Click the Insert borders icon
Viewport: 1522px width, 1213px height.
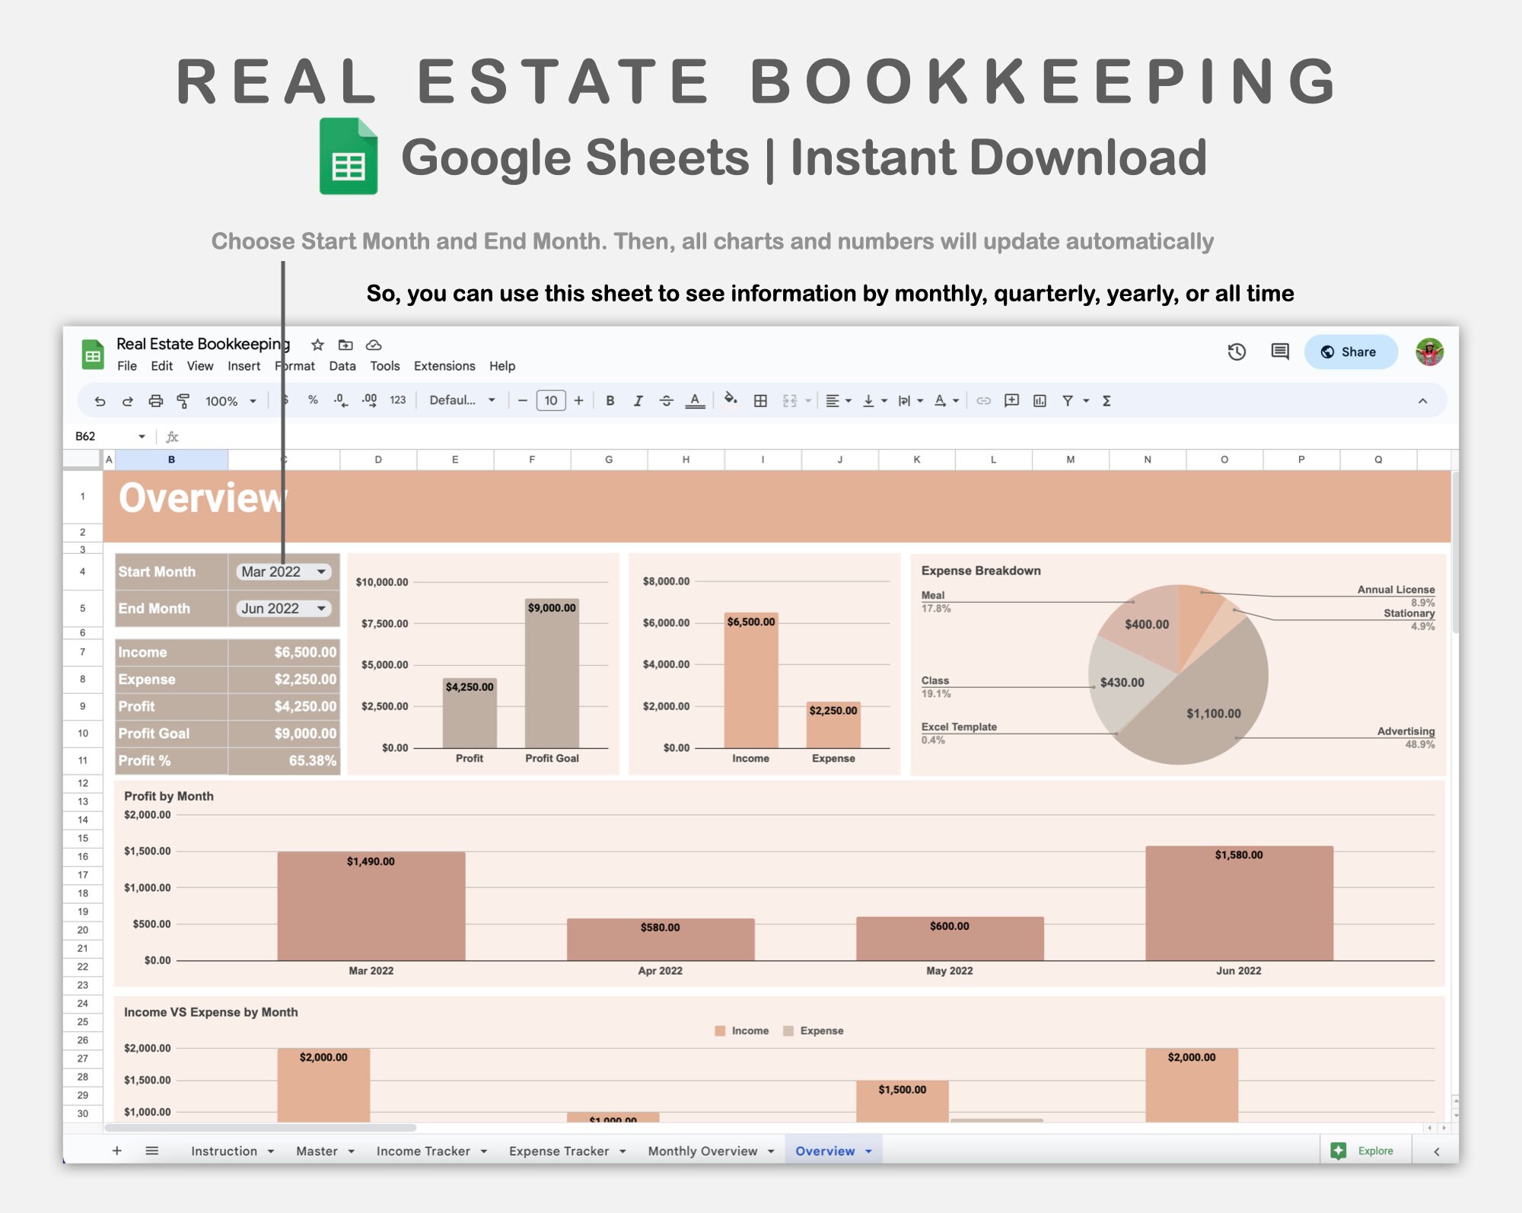[x=759, y=401]
